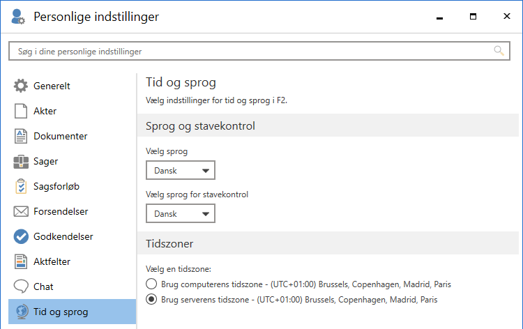Open the Vælg sprog dropdown
The height and width of the screenshot is (329, 523).
(181, 170)
